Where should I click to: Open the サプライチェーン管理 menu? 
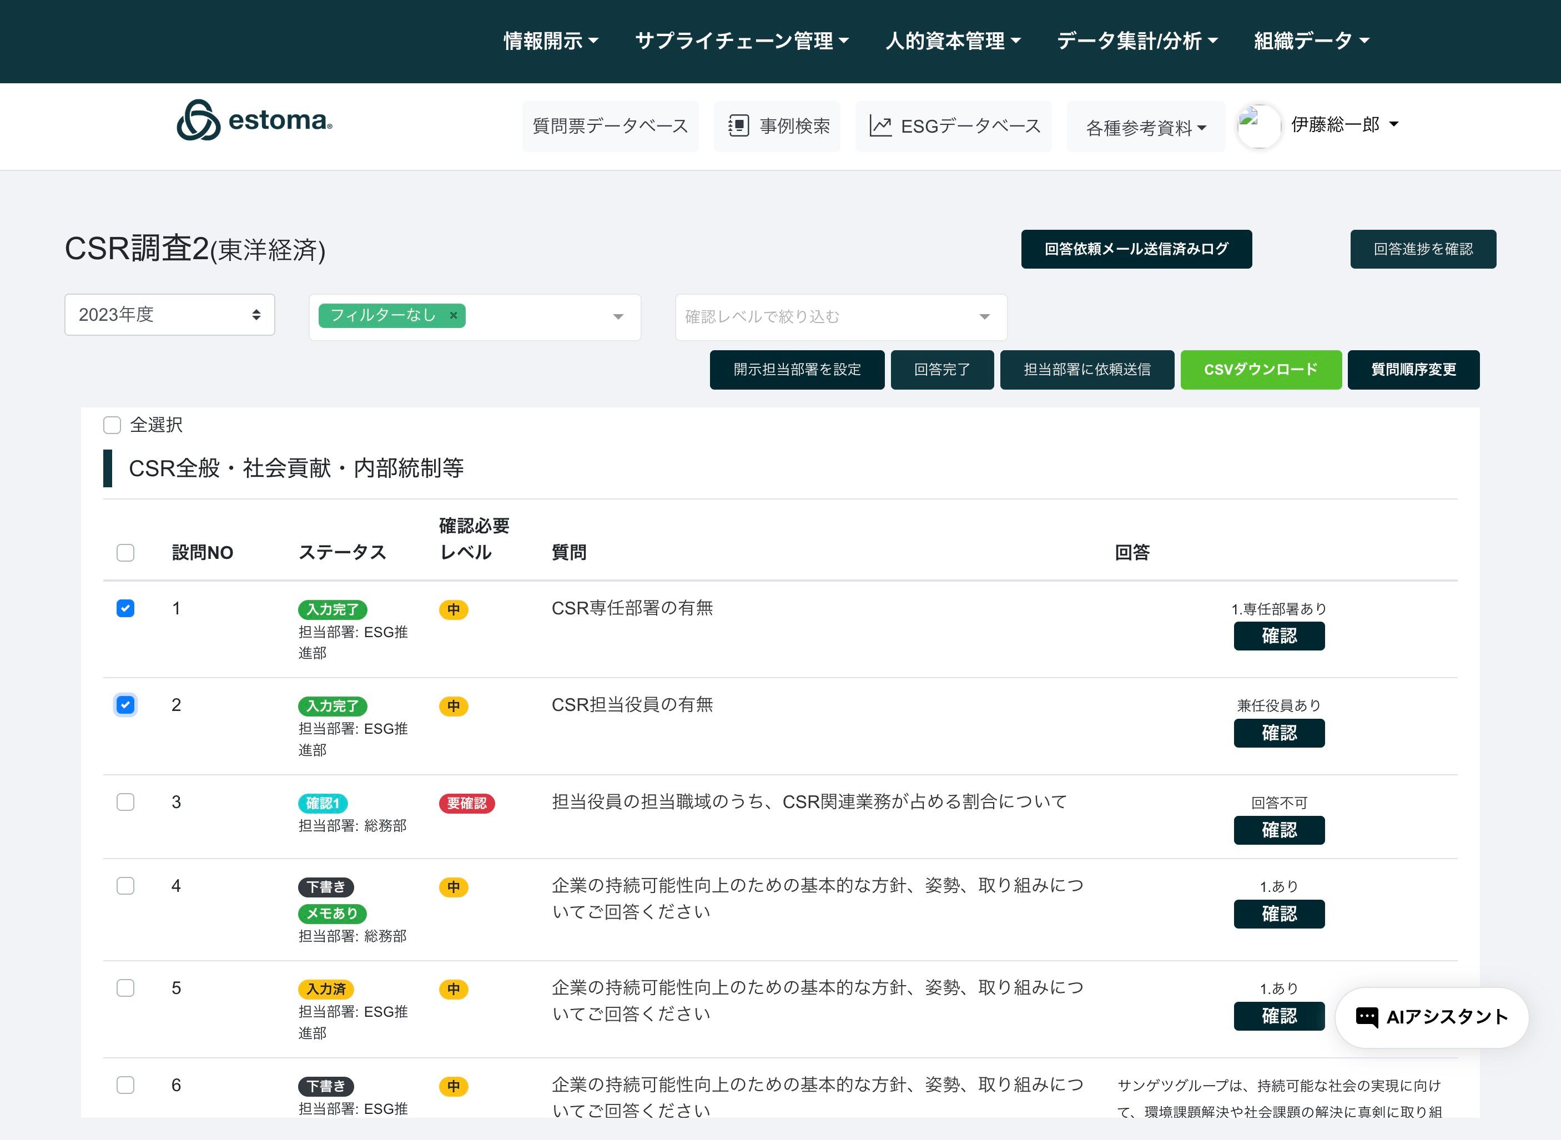point(741,41)
